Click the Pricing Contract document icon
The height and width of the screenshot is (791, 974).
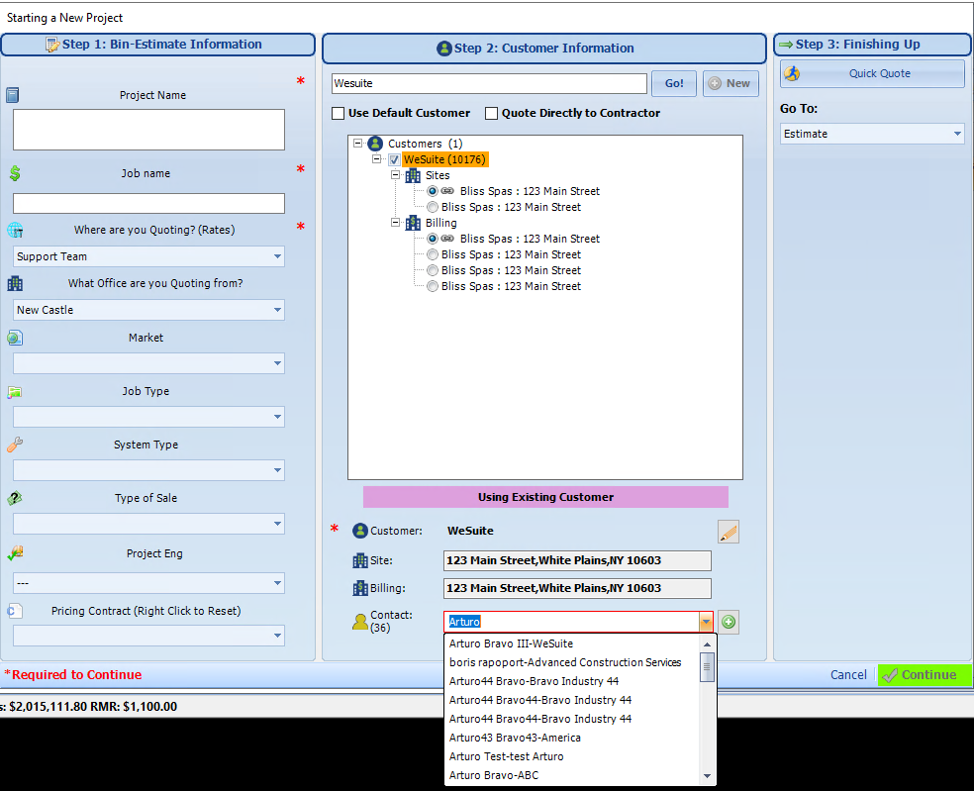coord(15,611)
